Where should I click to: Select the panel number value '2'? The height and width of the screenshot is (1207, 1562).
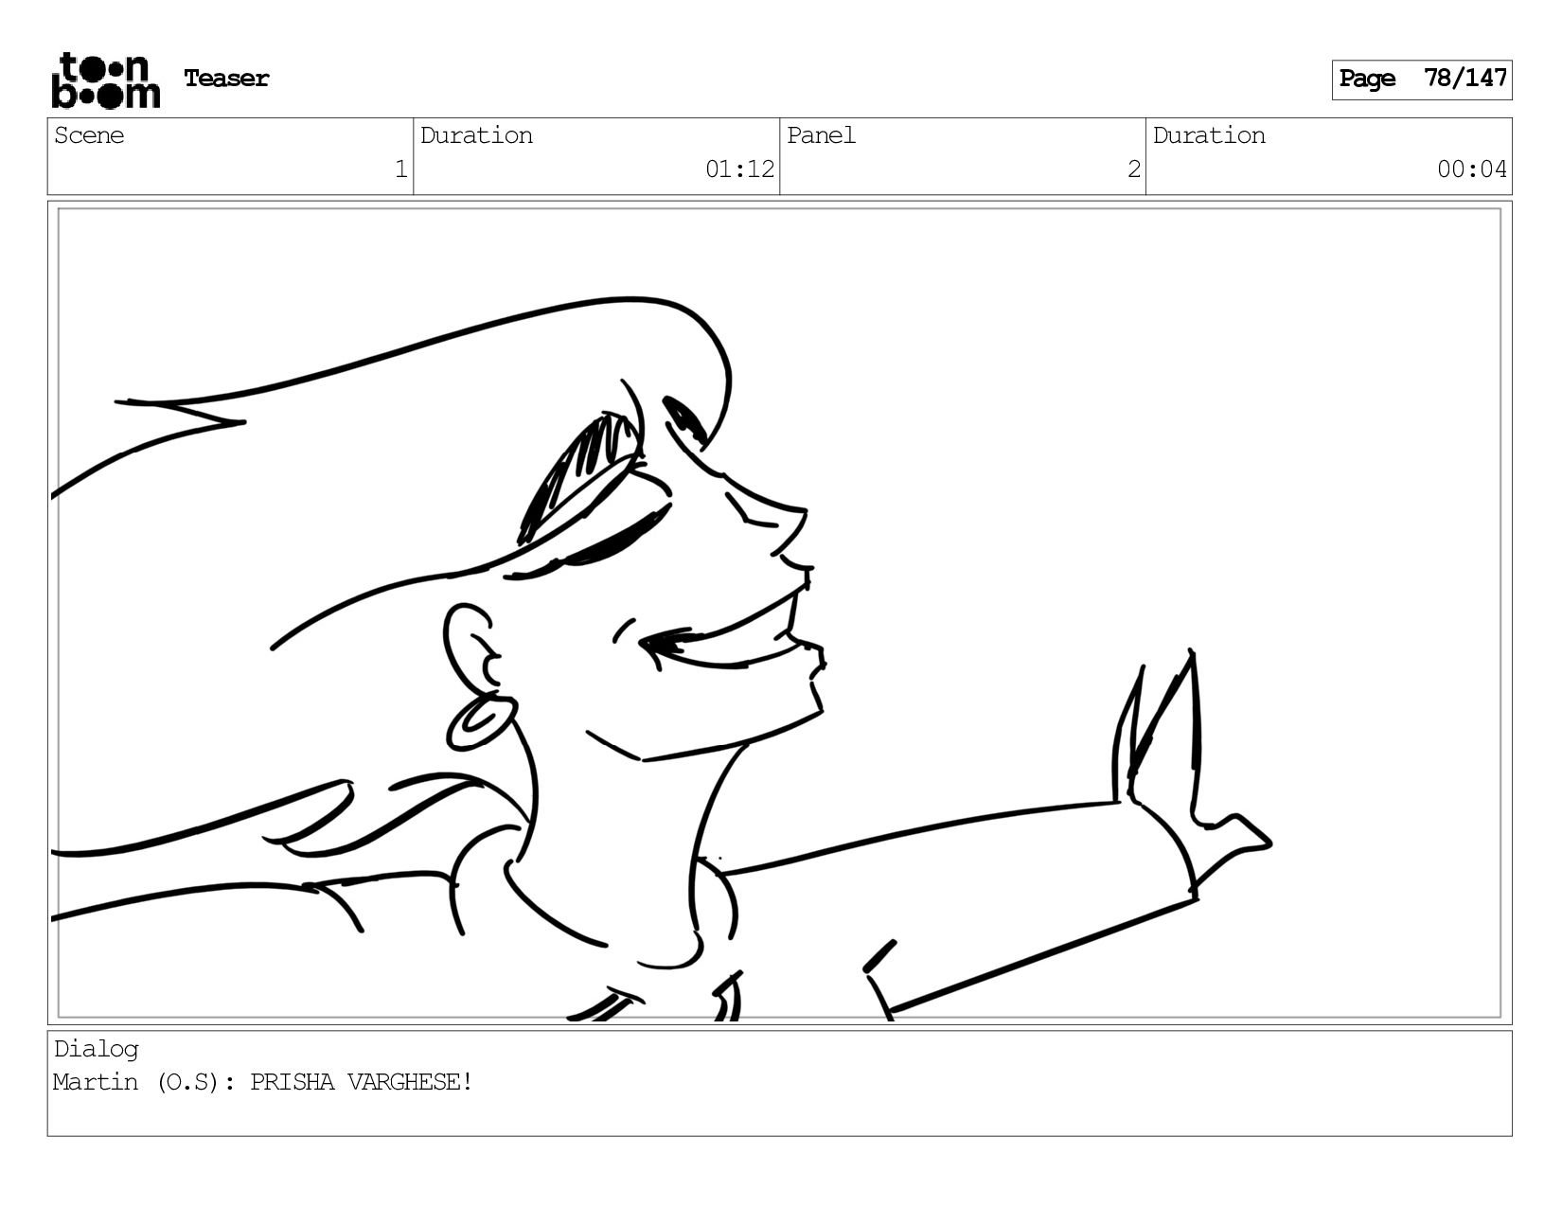click(x=1133, y=169)
